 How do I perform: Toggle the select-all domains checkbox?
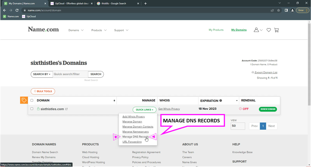click(32, 100)
